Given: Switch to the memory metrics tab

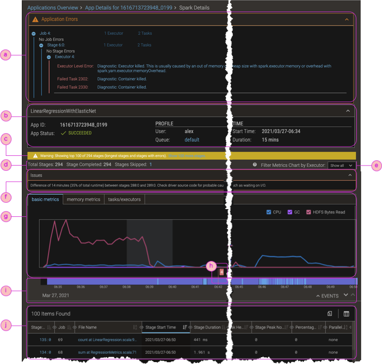Looking at the screenshot, I should (84, 199).
